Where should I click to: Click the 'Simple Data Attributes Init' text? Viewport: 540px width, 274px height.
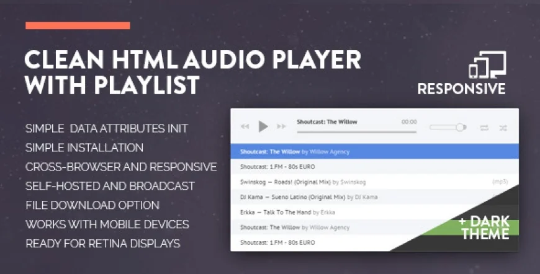coord(106,128)
